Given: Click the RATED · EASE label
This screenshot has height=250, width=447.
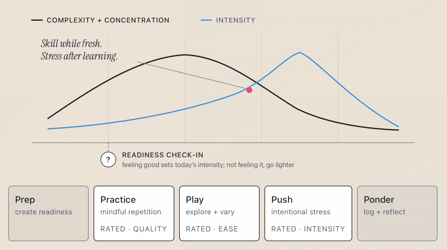Looking at the screenshot, I should coord(212,229).
